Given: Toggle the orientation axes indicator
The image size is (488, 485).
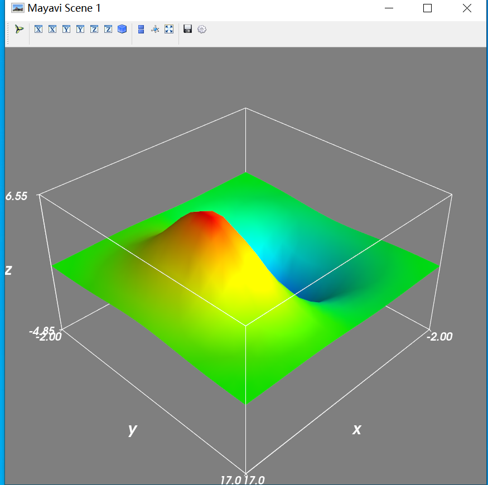Looking at the screenshot, I should coord(155,29).
